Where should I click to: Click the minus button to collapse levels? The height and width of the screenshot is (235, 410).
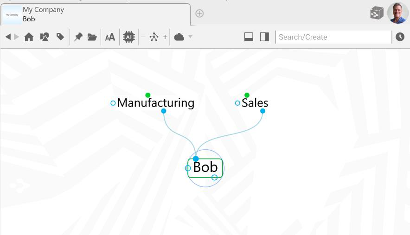(x=143, y=37)
